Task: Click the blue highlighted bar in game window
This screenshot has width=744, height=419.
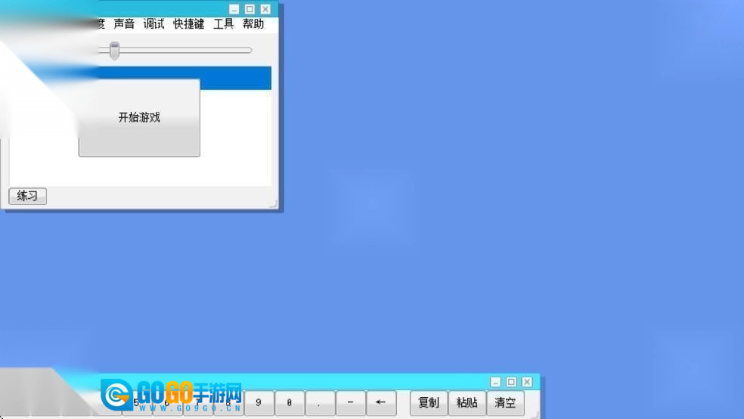Action: click(x=225, y=79)
